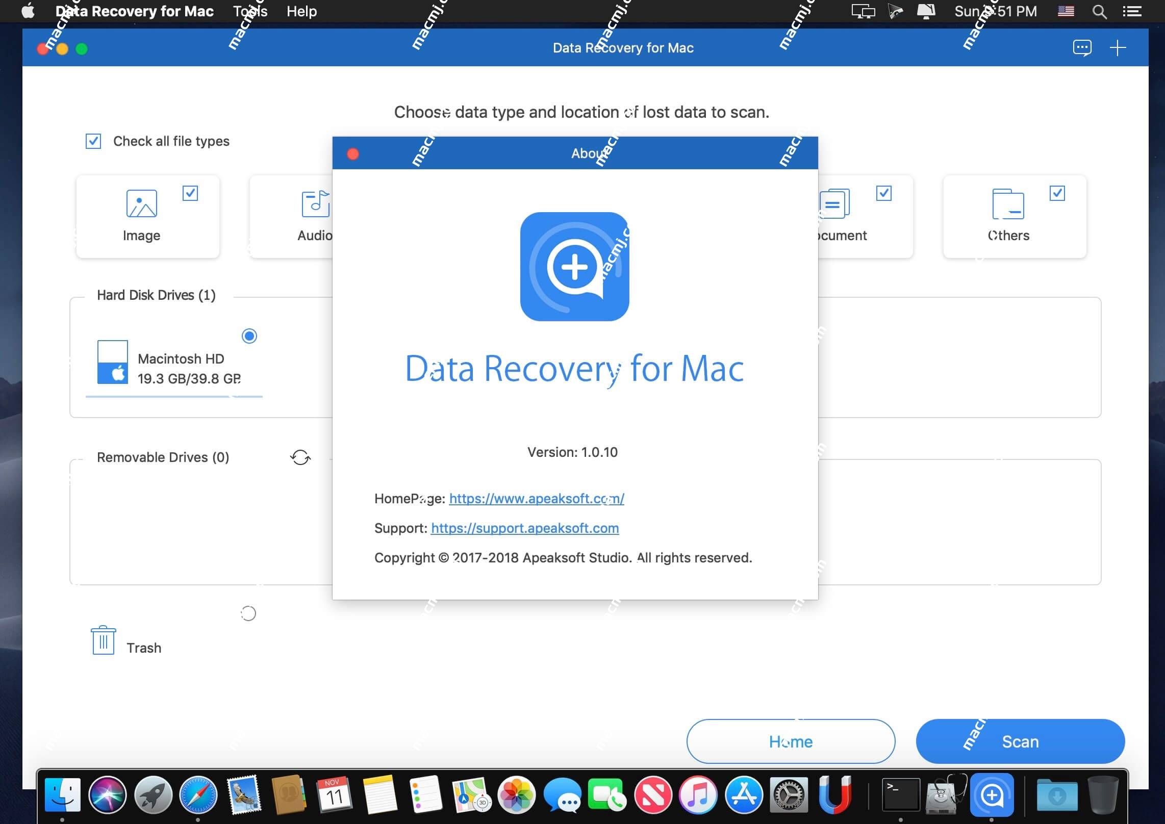
Task: Open FaceTime icon in the dock
Action: [x=607, y=795]
